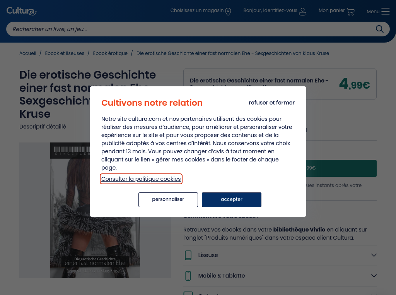Viewport: 396px width, 295px height.
Task: Click the Descriptif détaillé link
Action: pyautogui.click(x=43, y=127)
